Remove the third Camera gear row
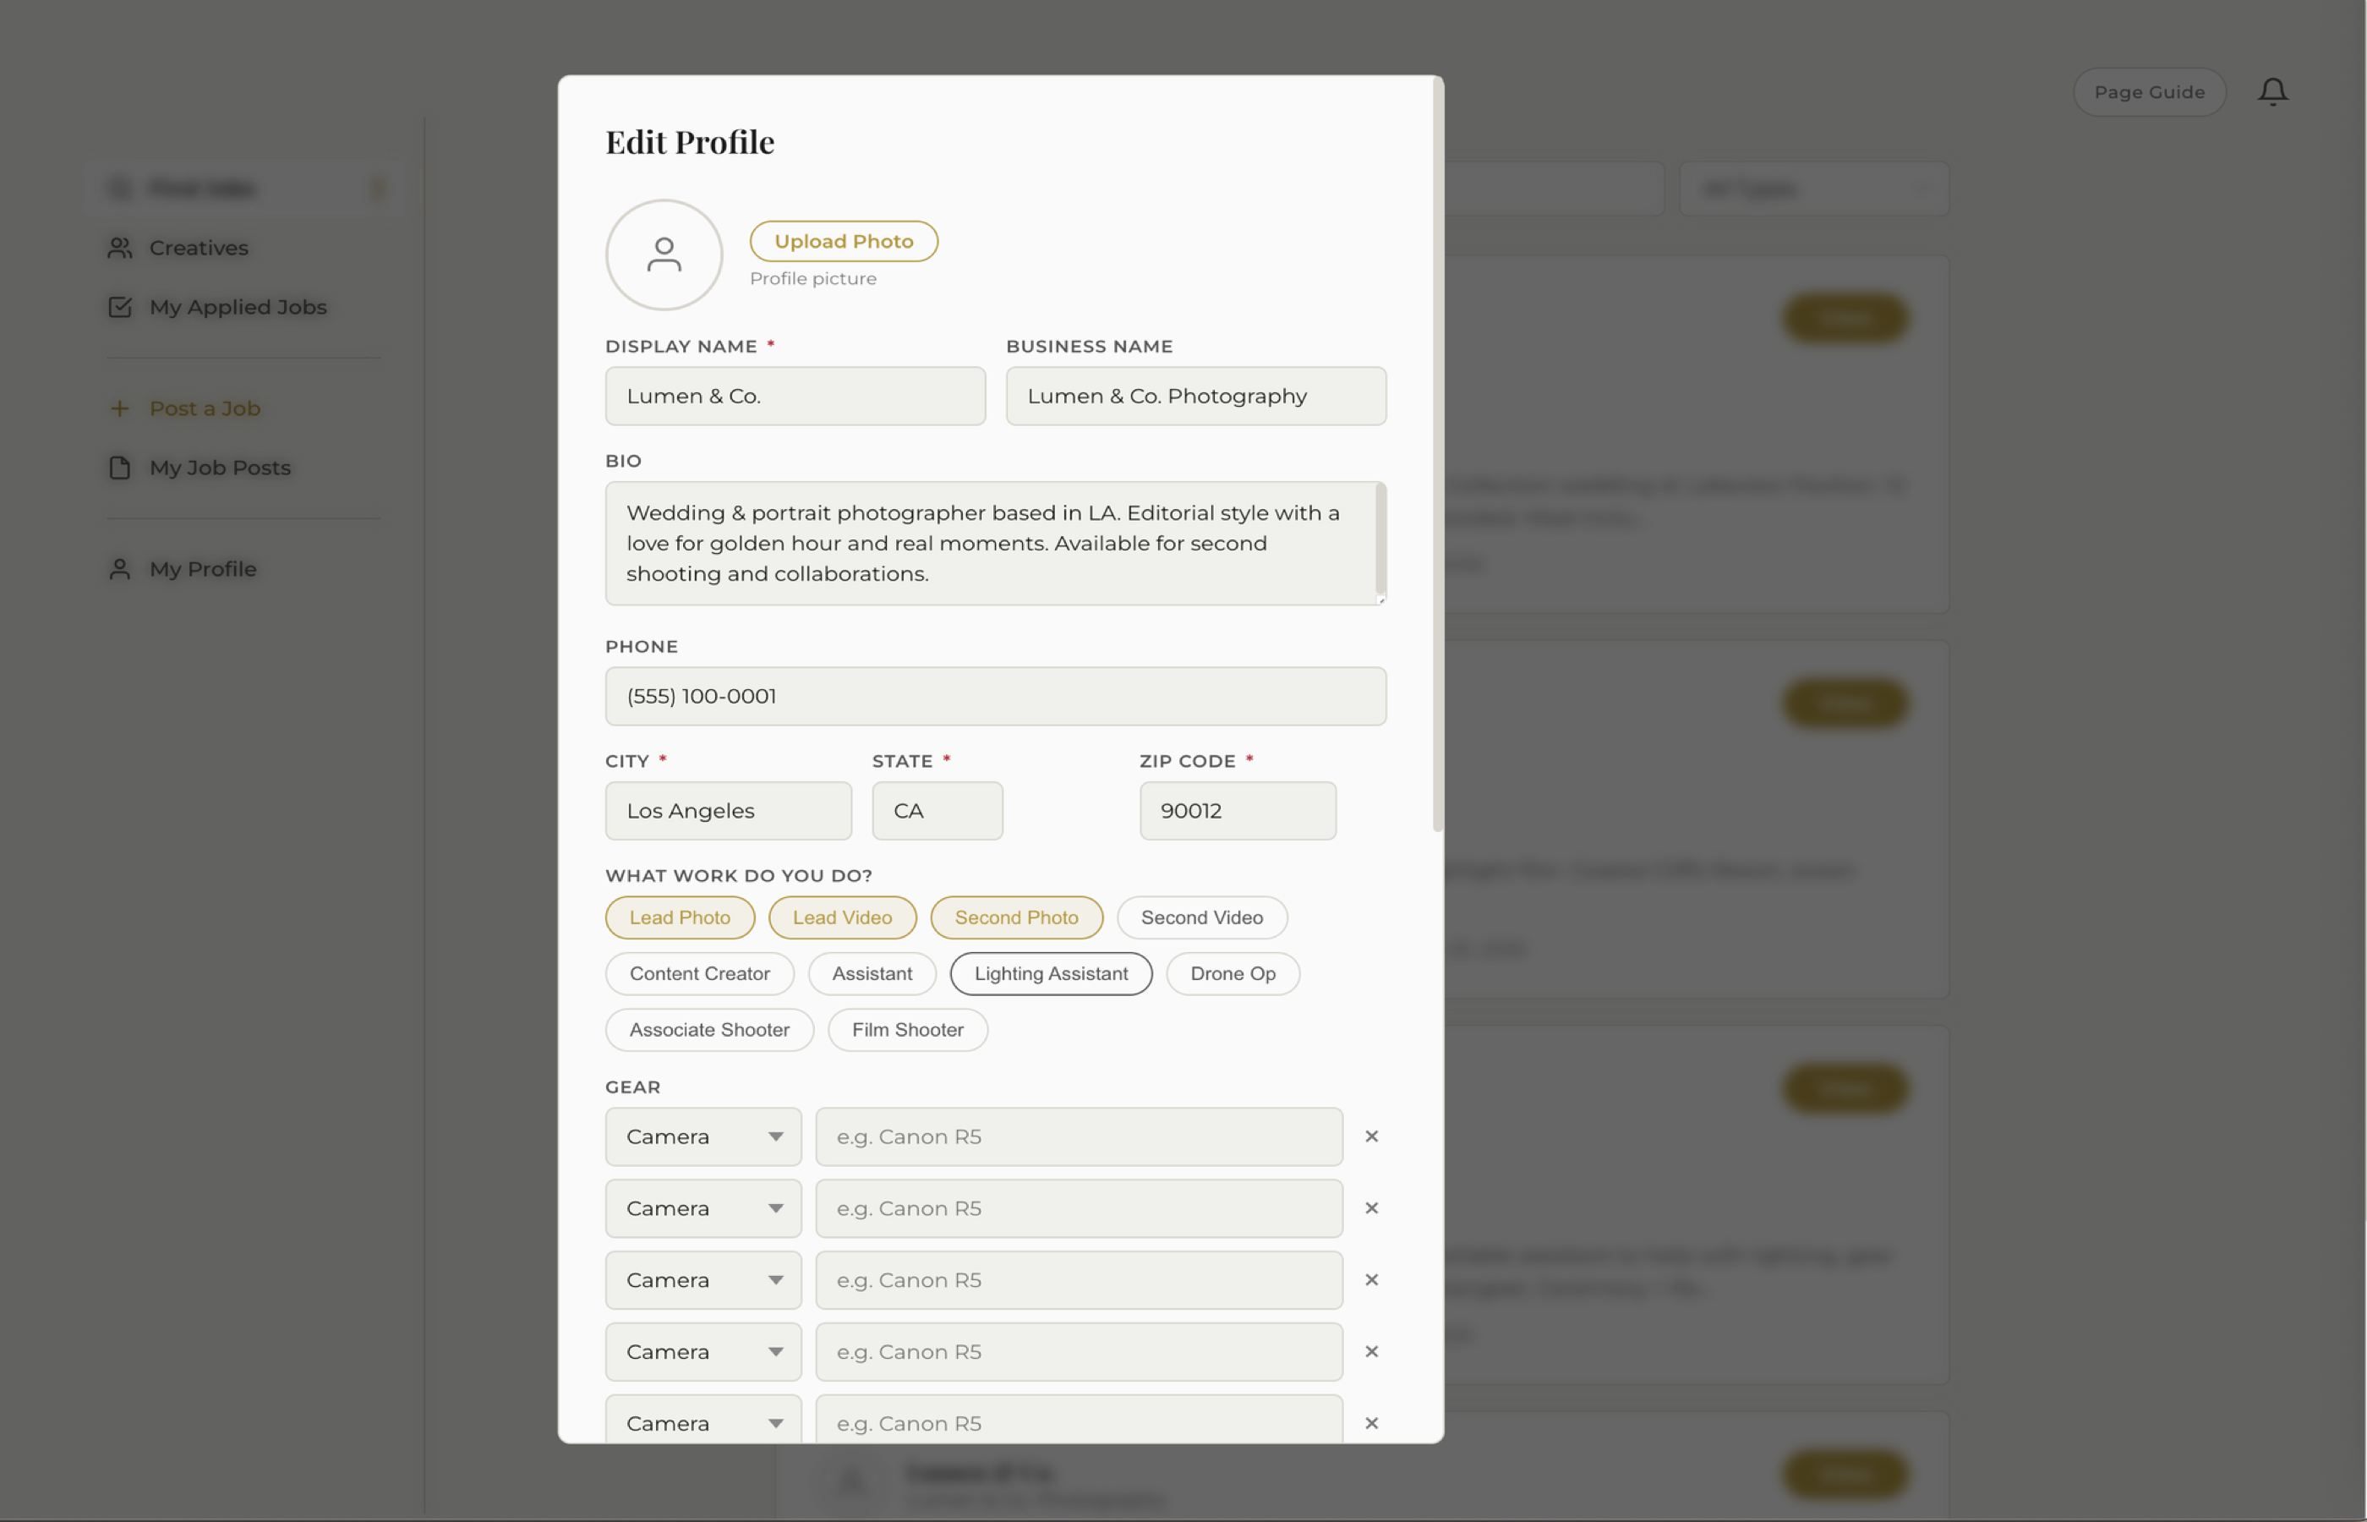This screenshot has width=2367, height=1522. point(1371,1280)
